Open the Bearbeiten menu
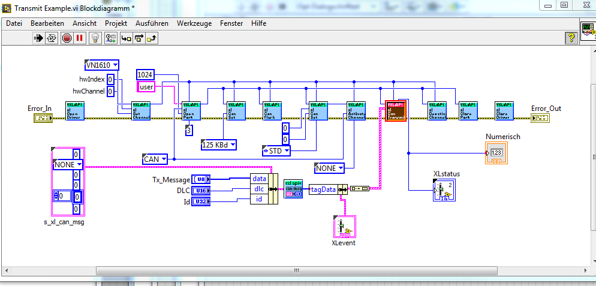Image resolution: width=596 pixels, height=286 pixels. [x=47, y=23]
